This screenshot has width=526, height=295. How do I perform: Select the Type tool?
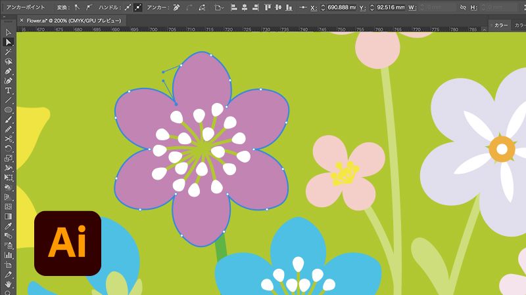point(9,90)
